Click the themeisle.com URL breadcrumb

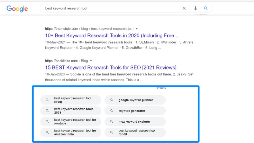pos(89,29)
